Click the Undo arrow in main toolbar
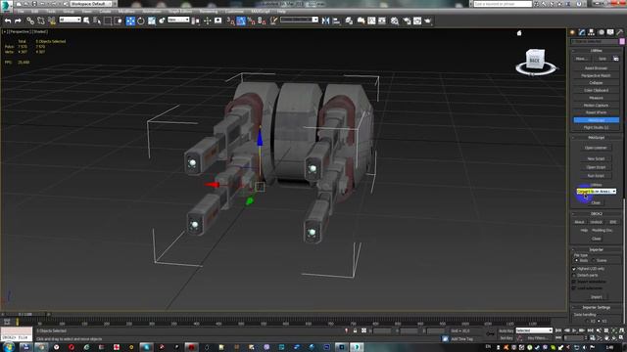The height and width of the screenshot is (352, 627). 8,21
